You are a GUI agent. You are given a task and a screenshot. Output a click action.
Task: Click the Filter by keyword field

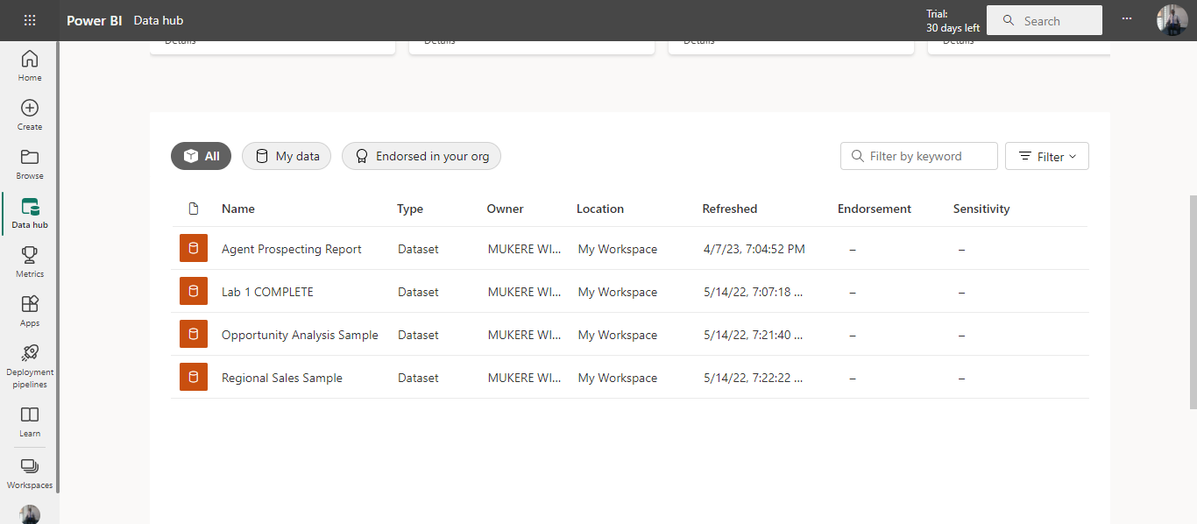click(919, 156)
